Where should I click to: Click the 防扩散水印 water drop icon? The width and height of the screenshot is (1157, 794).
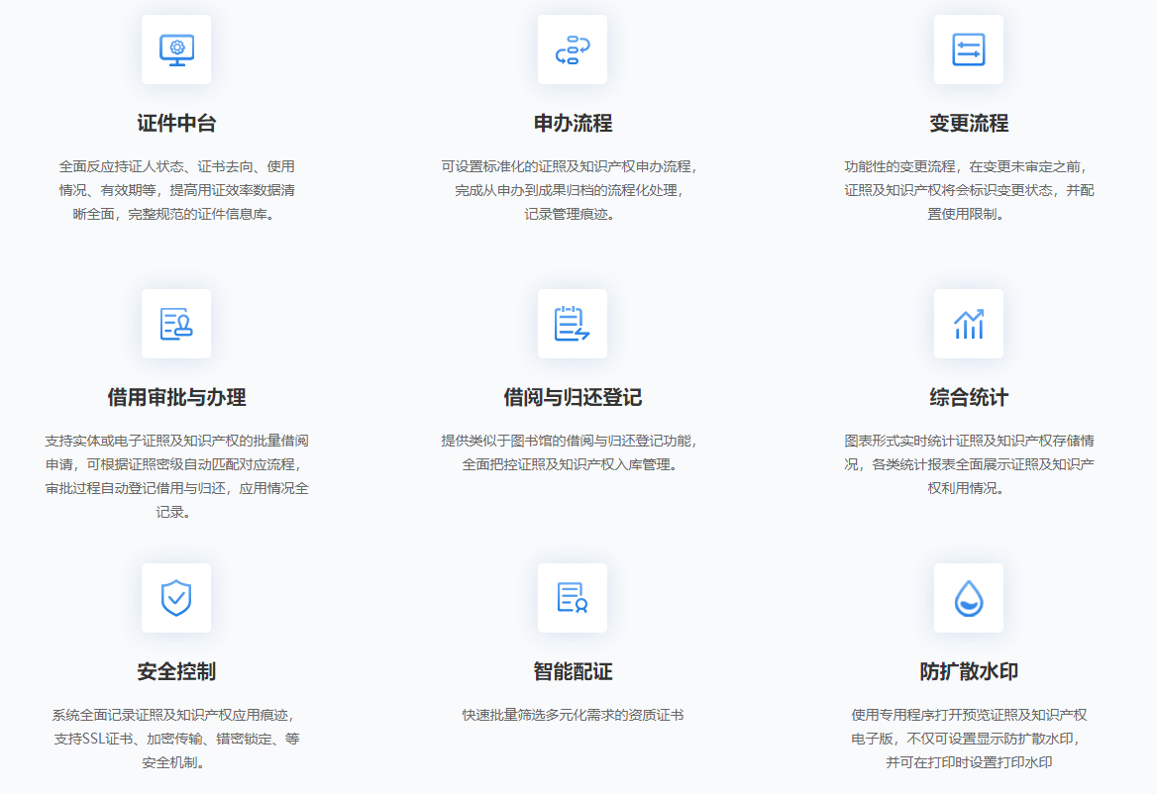click(969, 598)
